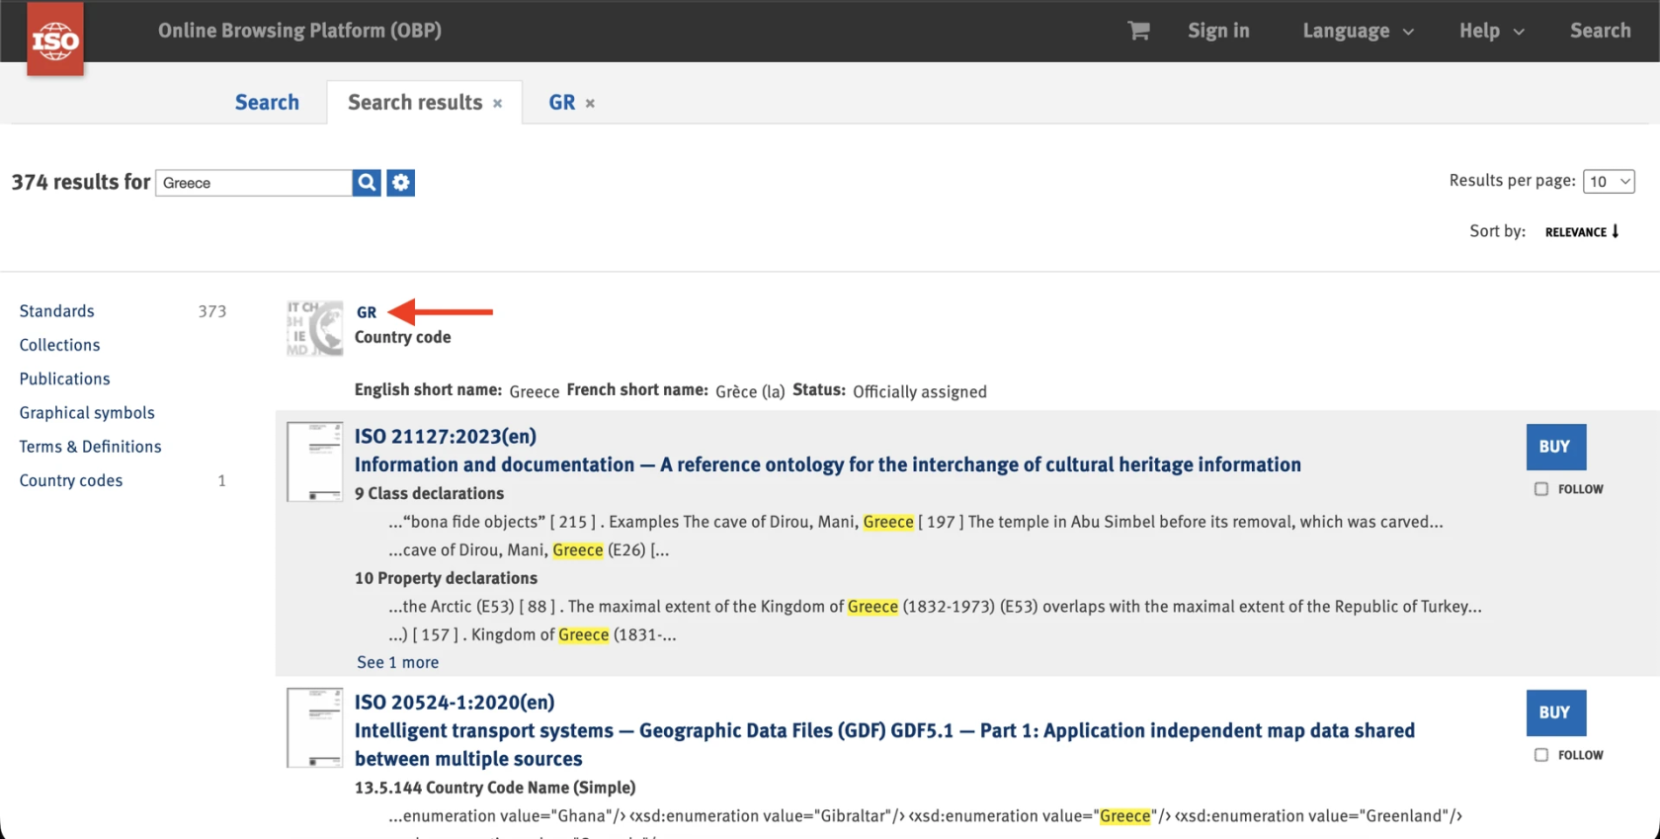Buy ISO 20524-1:2020 standard
This screenshot has height=839, width=1660.
tap(1555, 713)
